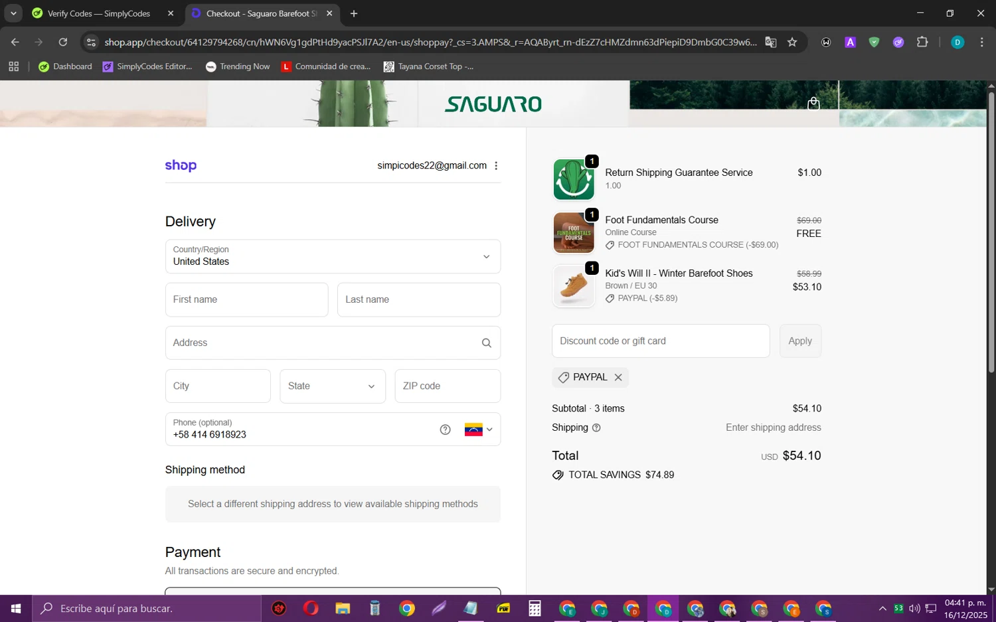Screen dimensions: 996x622
Task: Click the page vertical scrollbar
Action: [x=991, y=232]
